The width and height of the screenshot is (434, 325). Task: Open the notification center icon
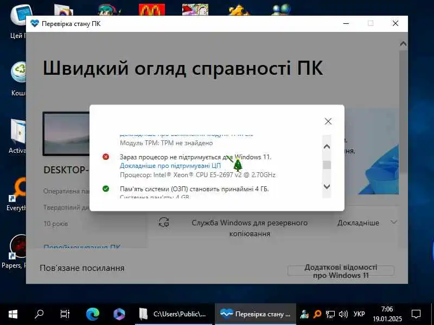416,314
